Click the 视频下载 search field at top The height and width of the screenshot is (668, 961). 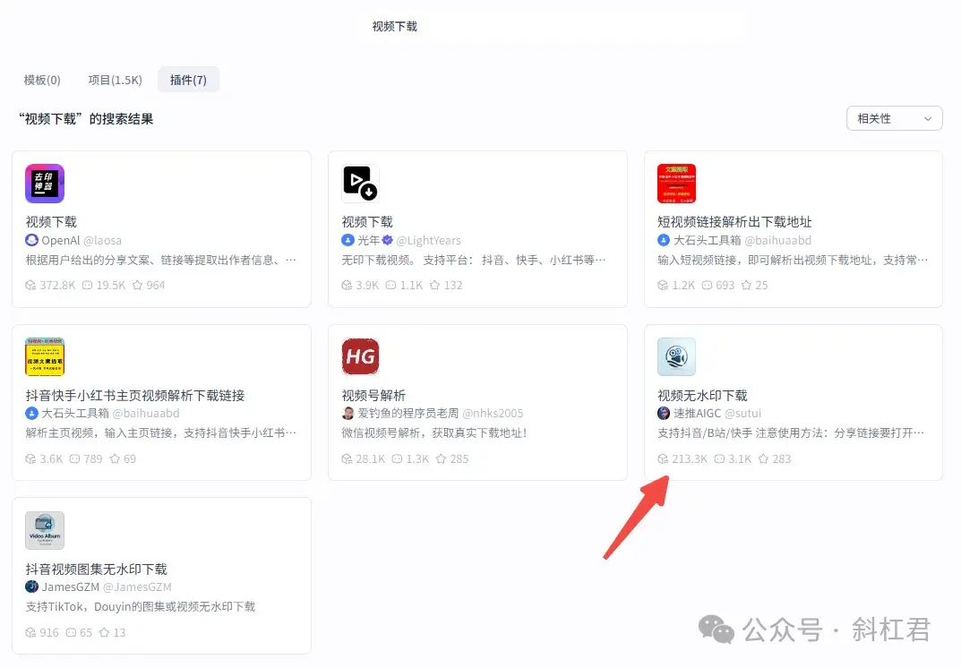[x=395, y=26]
